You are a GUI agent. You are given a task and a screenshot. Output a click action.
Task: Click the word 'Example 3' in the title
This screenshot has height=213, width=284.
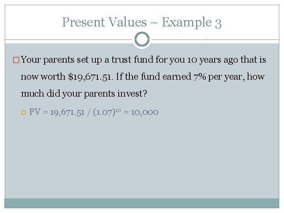(x=192, y=22)
